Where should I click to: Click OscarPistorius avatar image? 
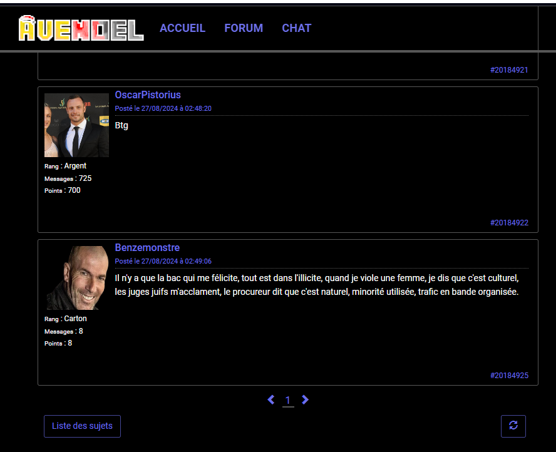[x=76, y=125]
